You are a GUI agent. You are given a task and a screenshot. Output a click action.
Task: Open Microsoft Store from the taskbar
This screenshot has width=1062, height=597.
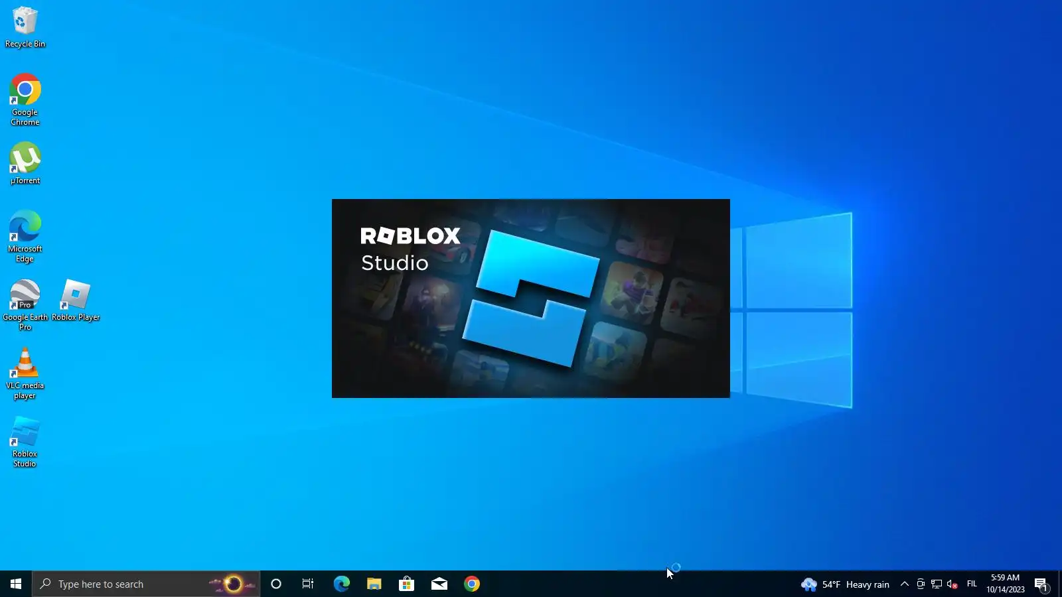click(x=406, y=584)
